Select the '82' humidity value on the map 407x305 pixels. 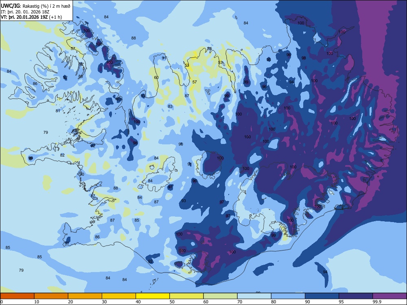click(62, 155)
